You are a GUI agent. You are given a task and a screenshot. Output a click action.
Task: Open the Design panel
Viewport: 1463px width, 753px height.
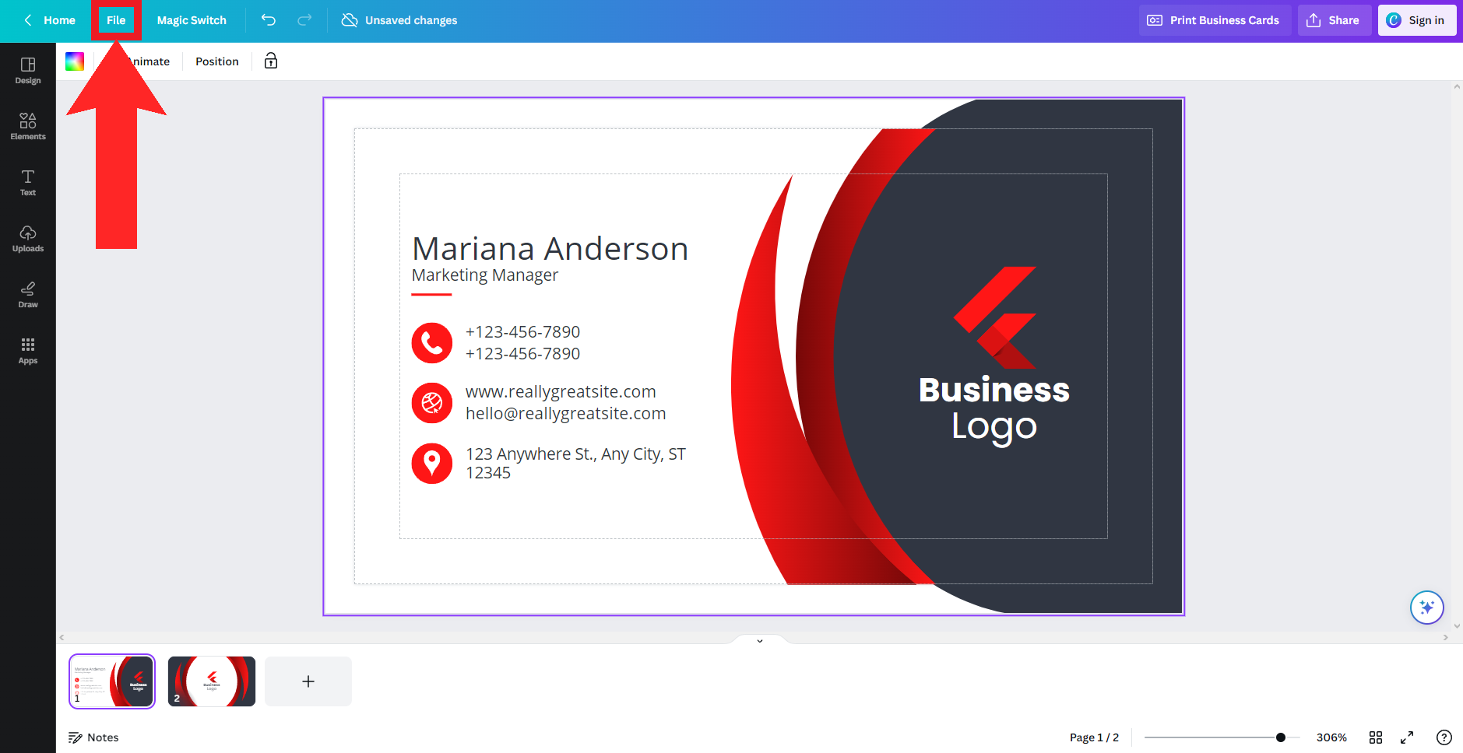28,70
